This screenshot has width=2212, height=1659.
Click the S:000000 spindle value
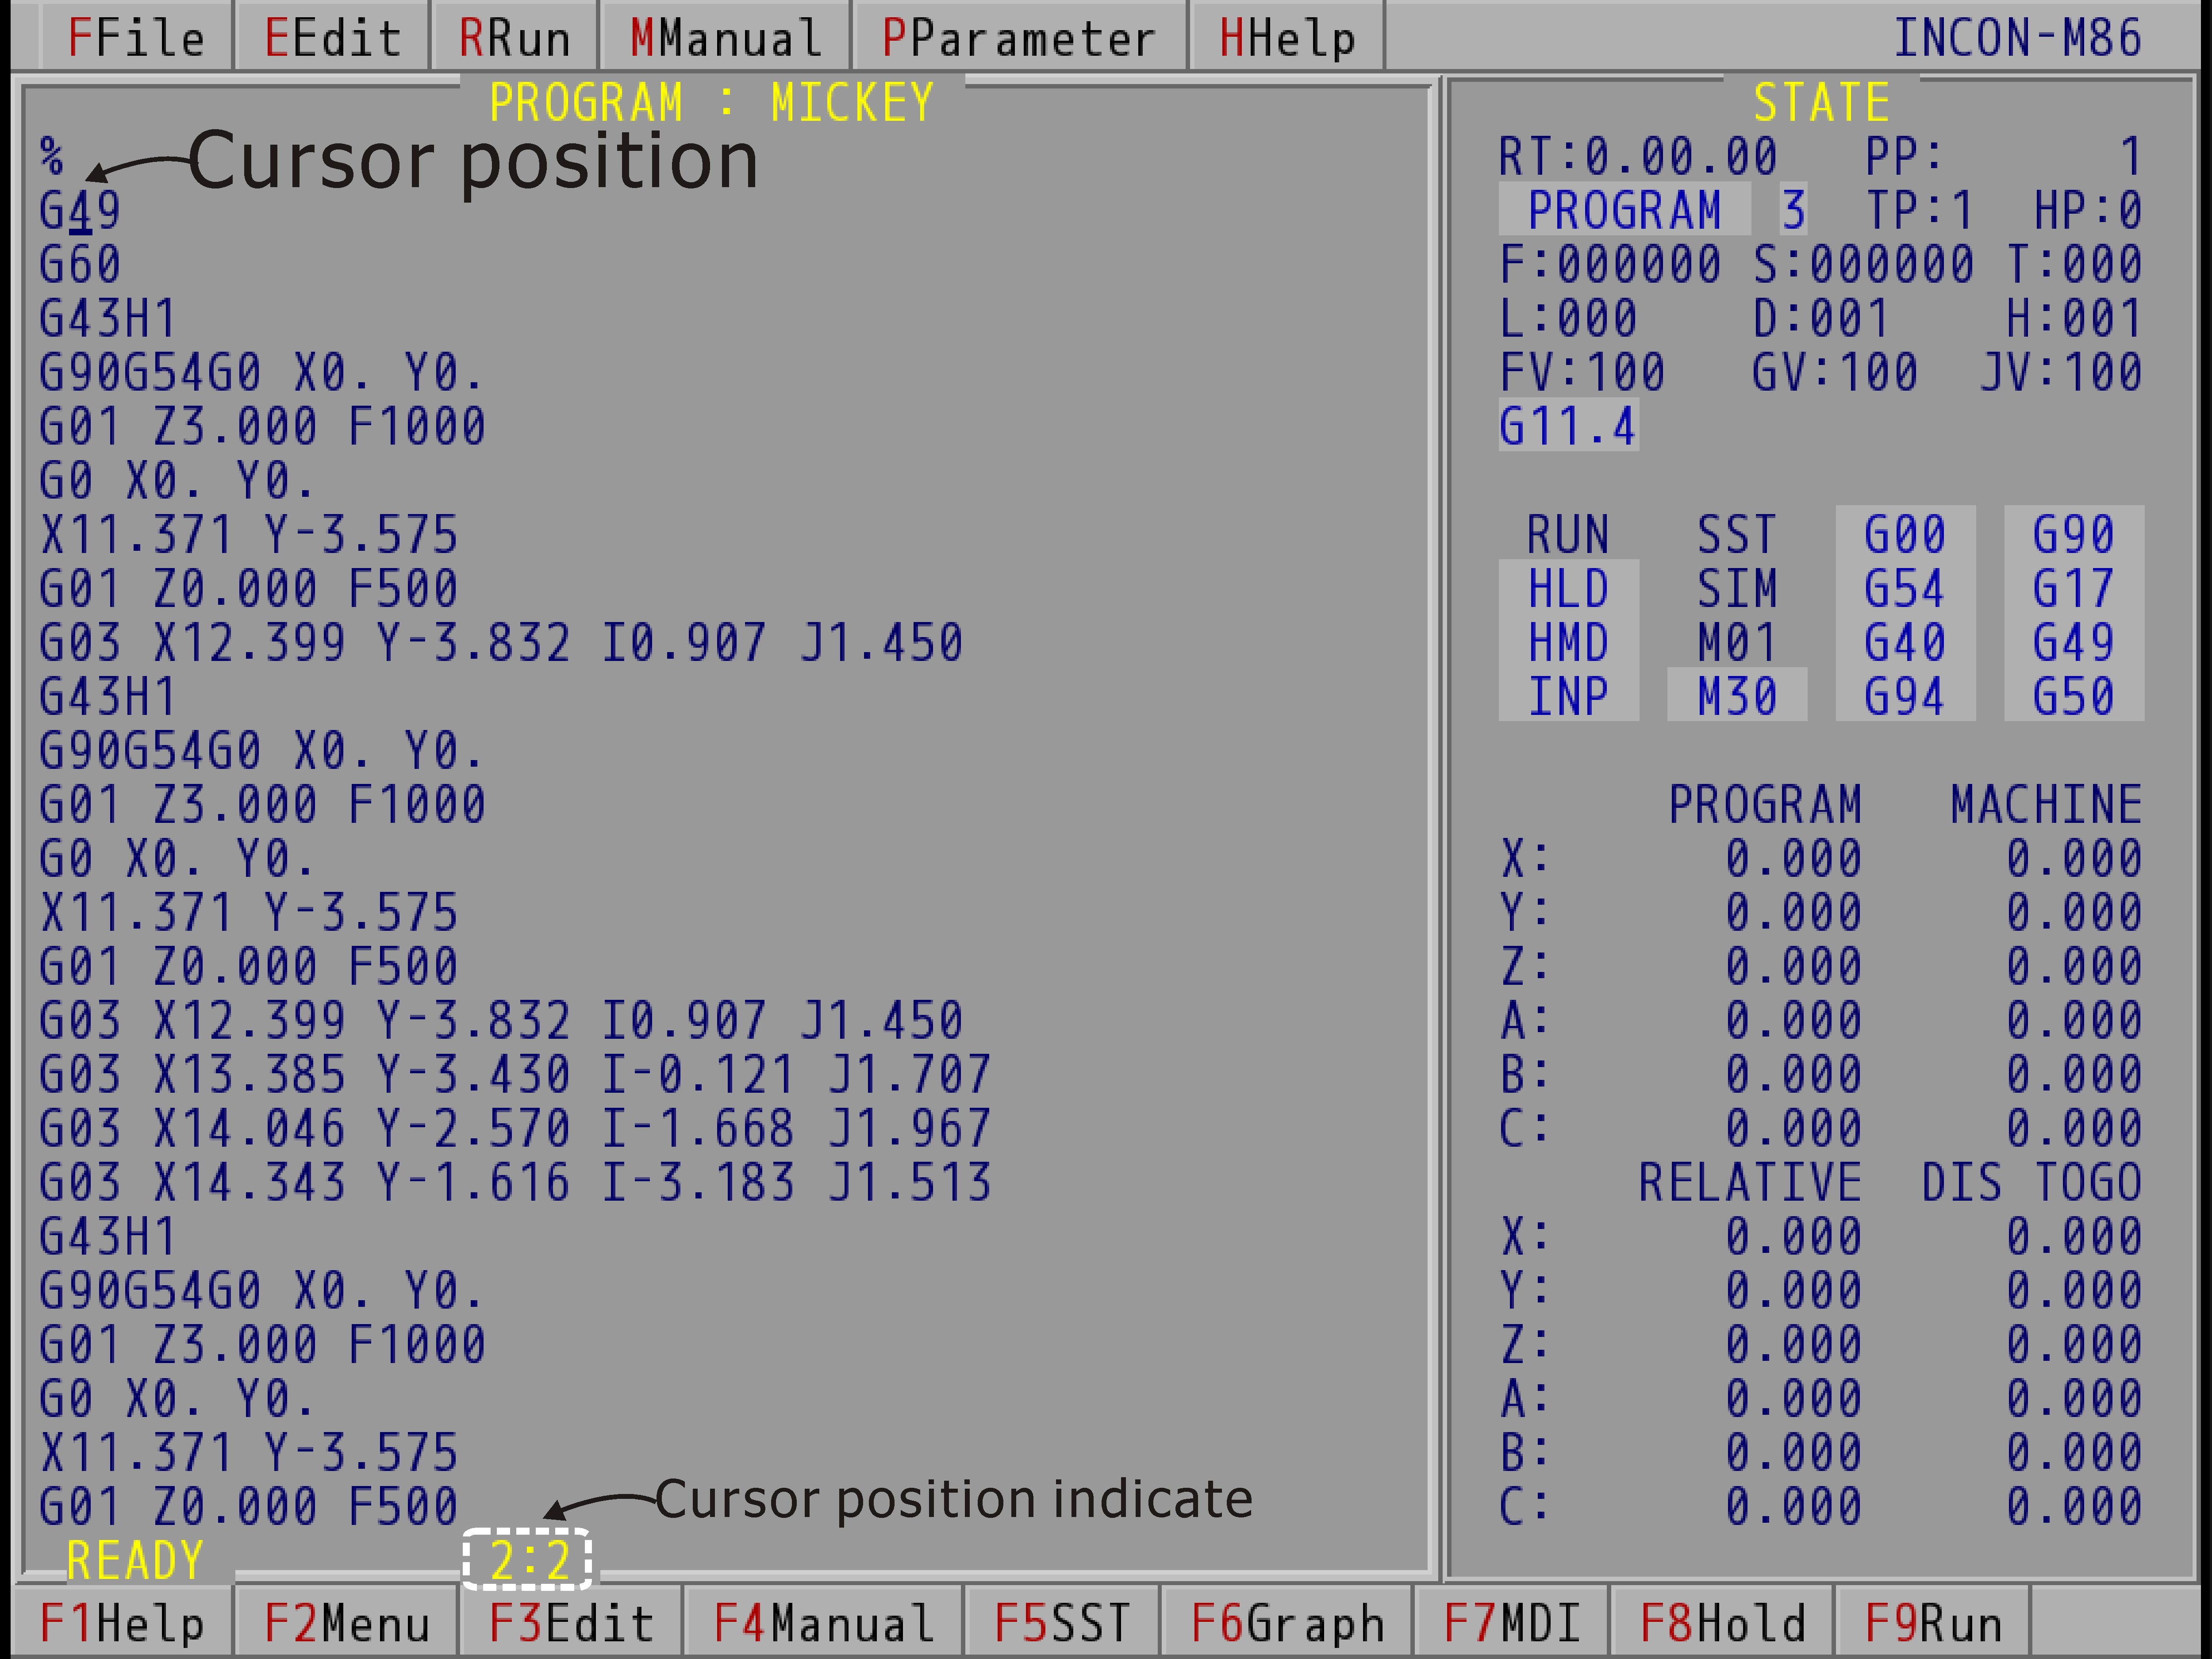click(x=1863, y=265)
